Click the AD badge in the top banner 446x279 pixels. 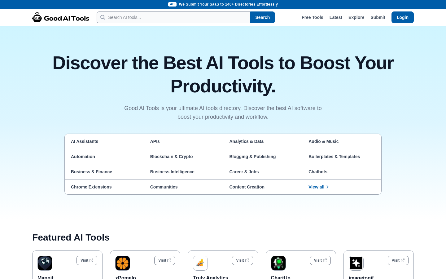click(x=172, y=4)
